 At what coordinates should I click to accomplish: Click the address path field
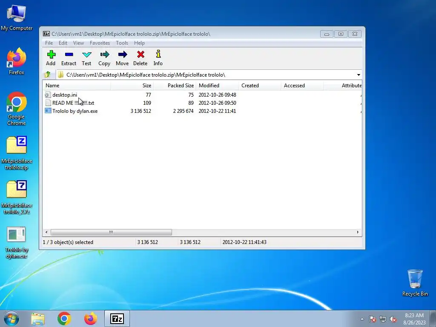pyautogui.click(x=206, y=75)
